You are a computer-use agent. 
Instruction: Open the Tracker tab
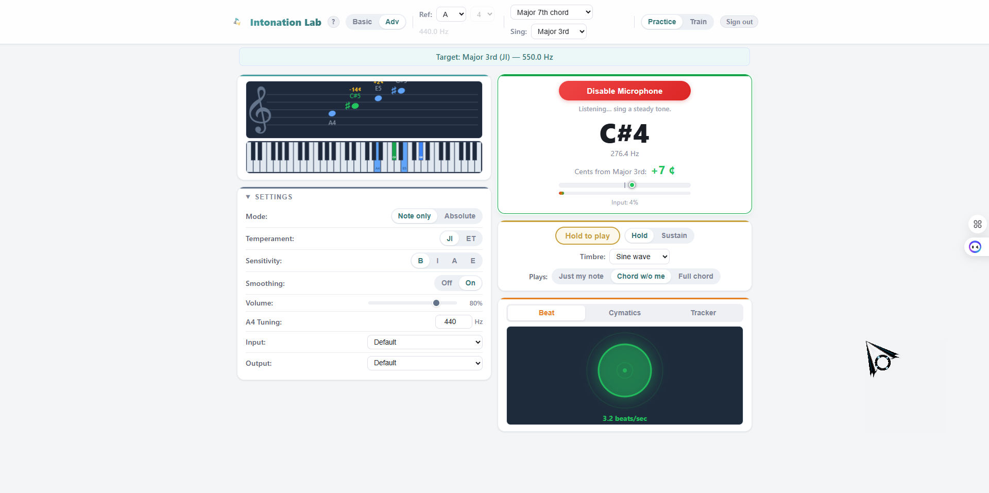703,313
